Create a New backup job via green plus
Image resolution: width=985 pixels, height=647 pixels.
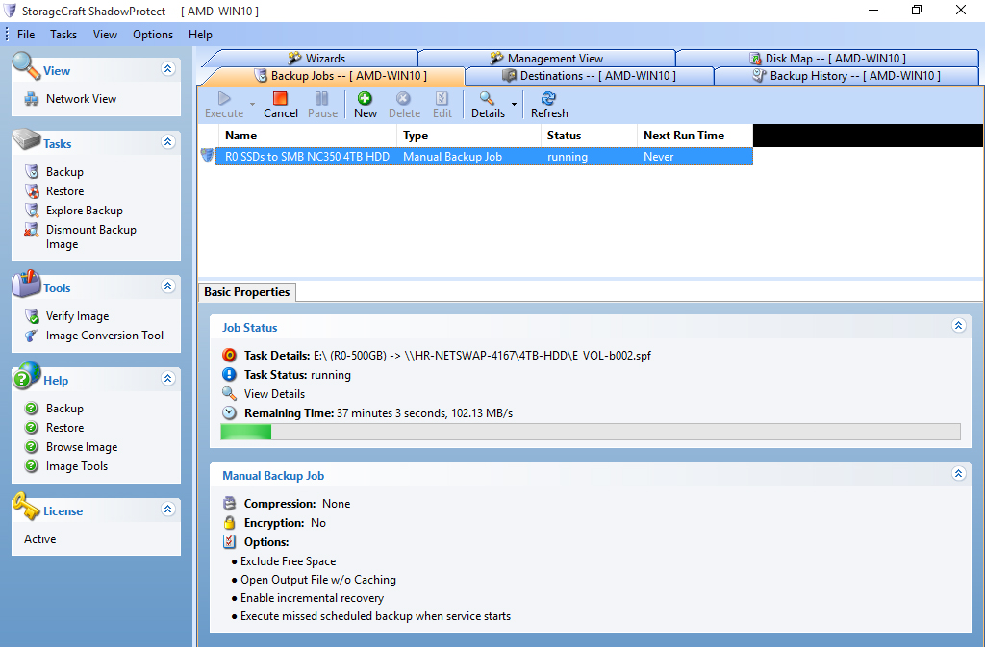(365, 98)
